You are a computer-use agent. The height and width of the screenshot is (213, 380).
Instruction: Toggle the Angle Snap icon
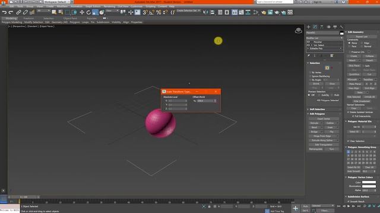152,12
